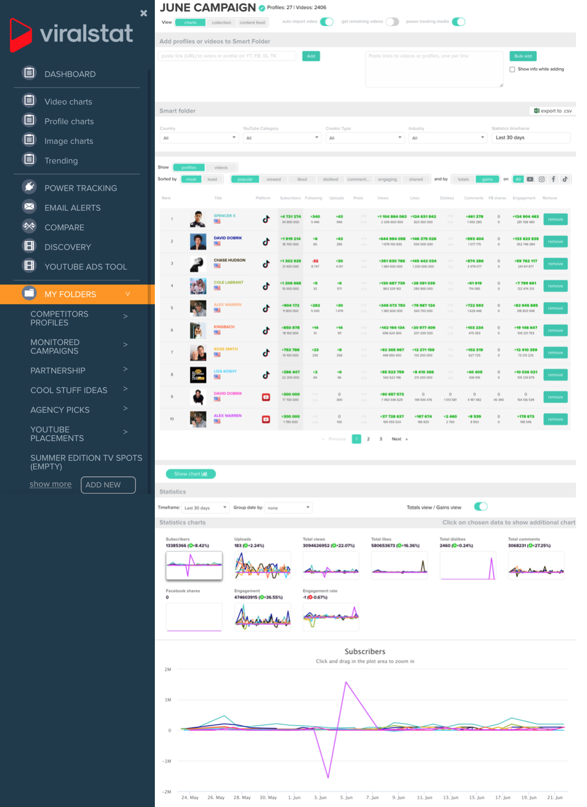This screenshot has width=587, height=807.
Task: Open the Creator Type dropdown
Action: tap(365, 138)
